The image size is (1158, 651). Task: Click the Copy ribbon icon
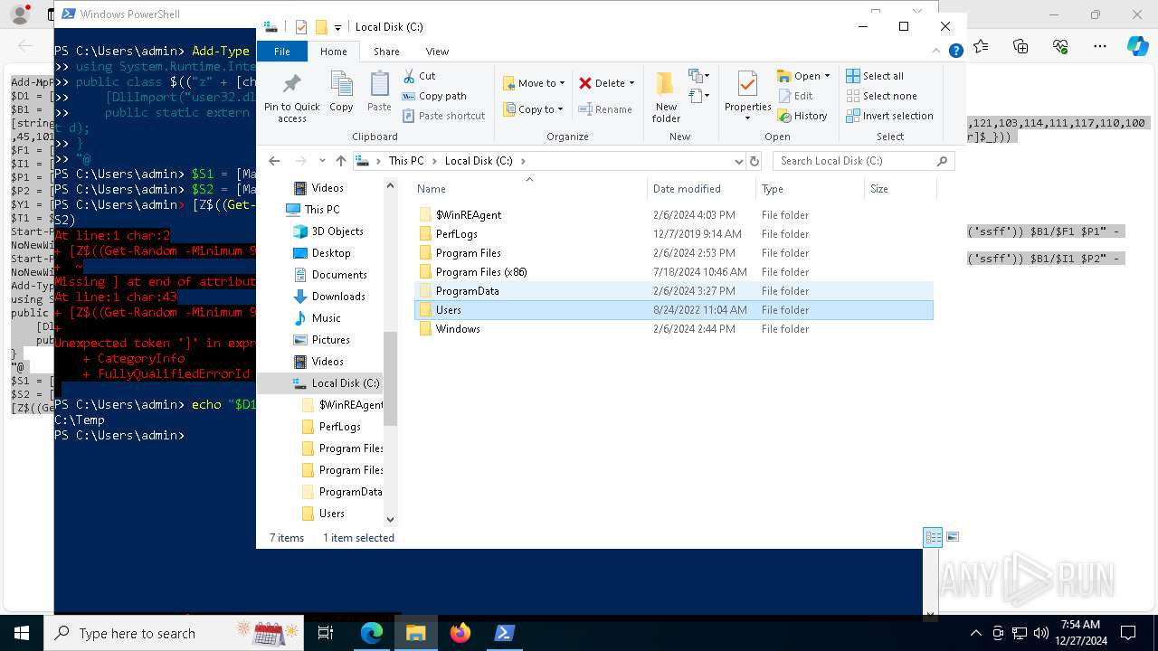pos(341,85)
